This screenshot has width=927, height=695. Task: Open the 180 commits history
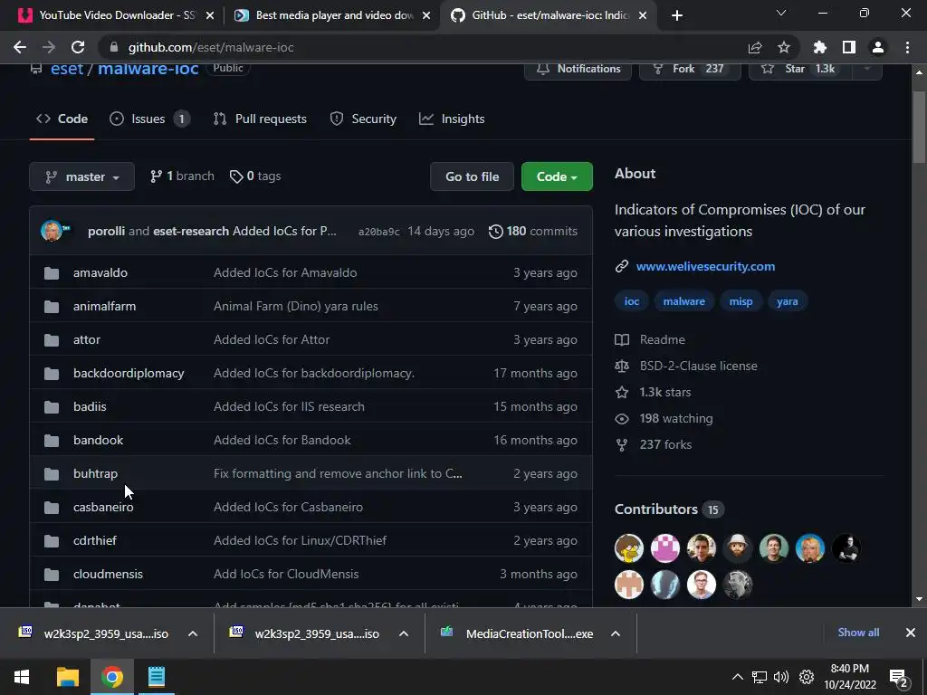click(533, 231)
